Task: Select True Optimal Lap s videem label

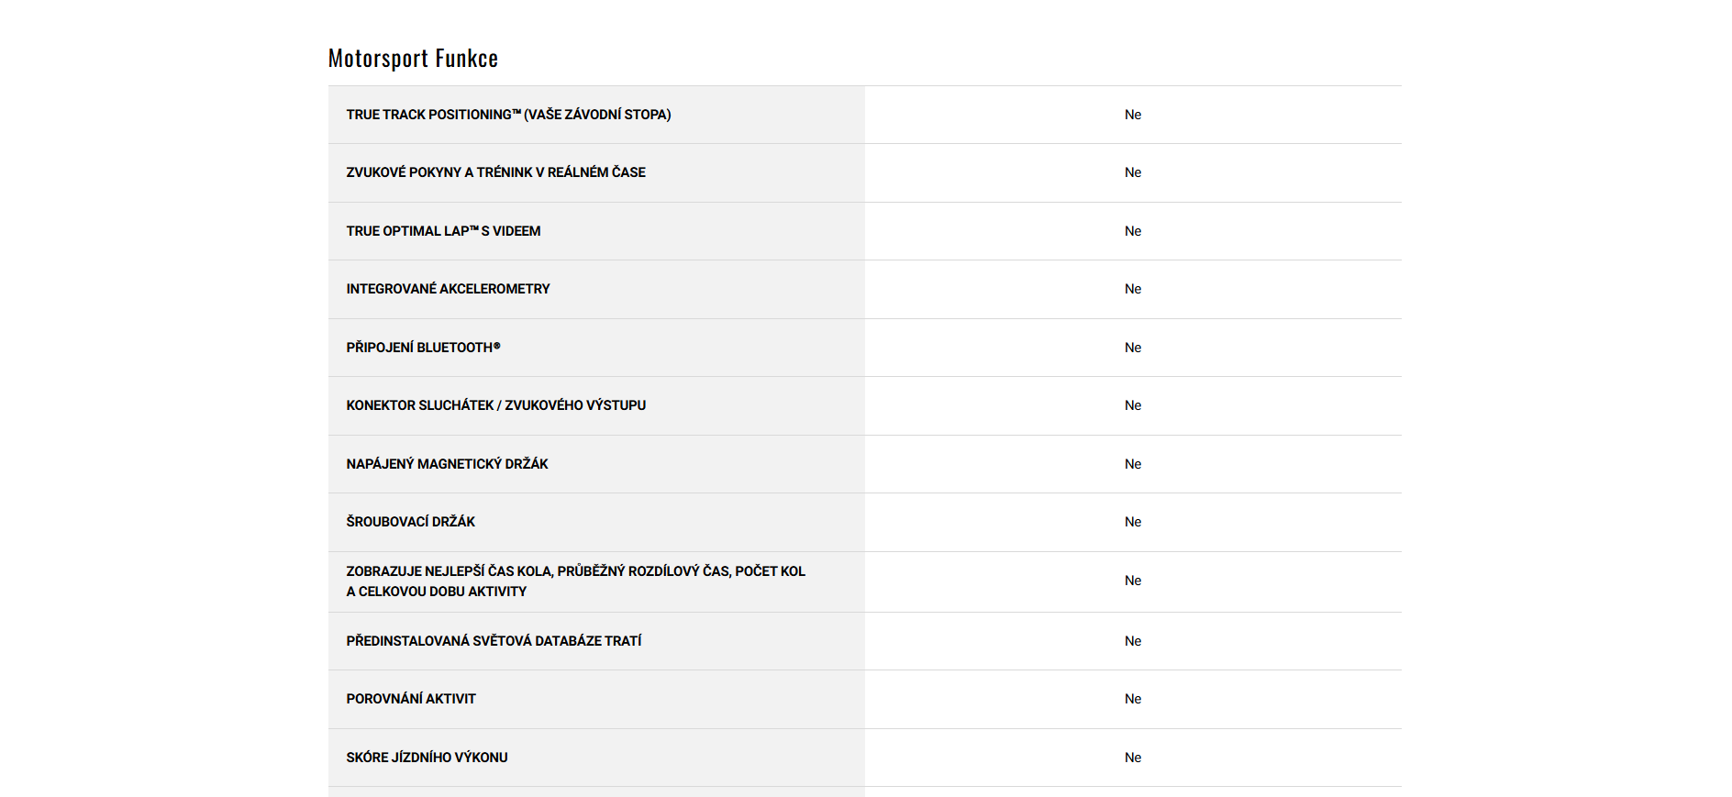Action: click(x=443, y=231)
